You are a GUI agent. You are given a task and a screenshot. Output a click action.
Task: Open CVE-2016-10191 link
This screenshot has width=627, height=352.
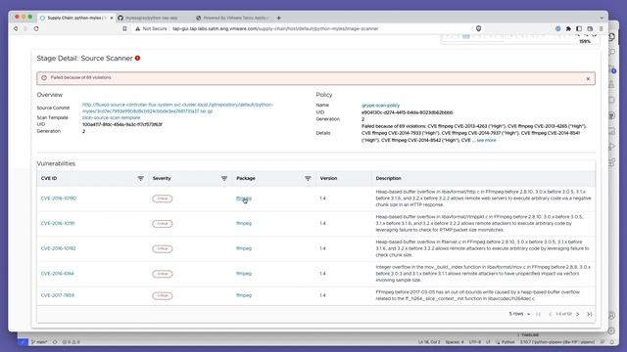click(58, 224)
